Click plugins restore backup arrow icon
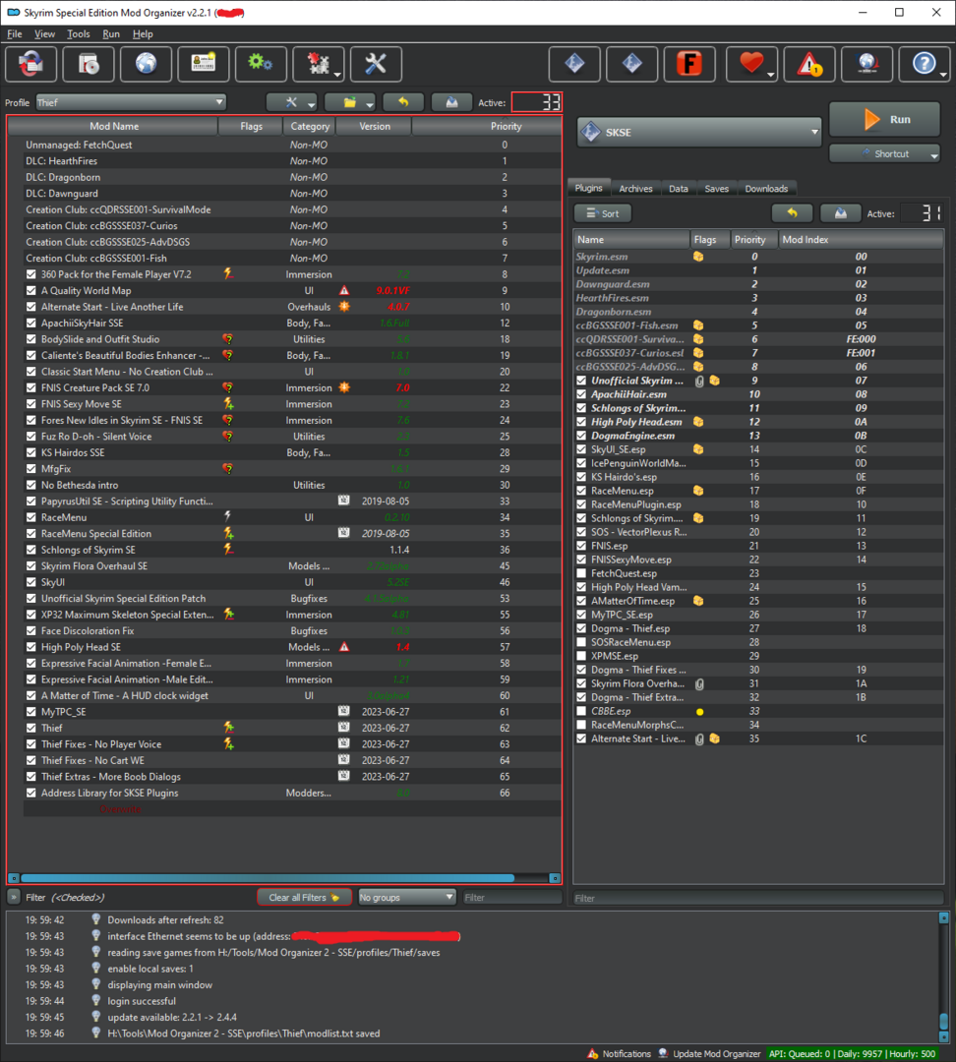 792,213
